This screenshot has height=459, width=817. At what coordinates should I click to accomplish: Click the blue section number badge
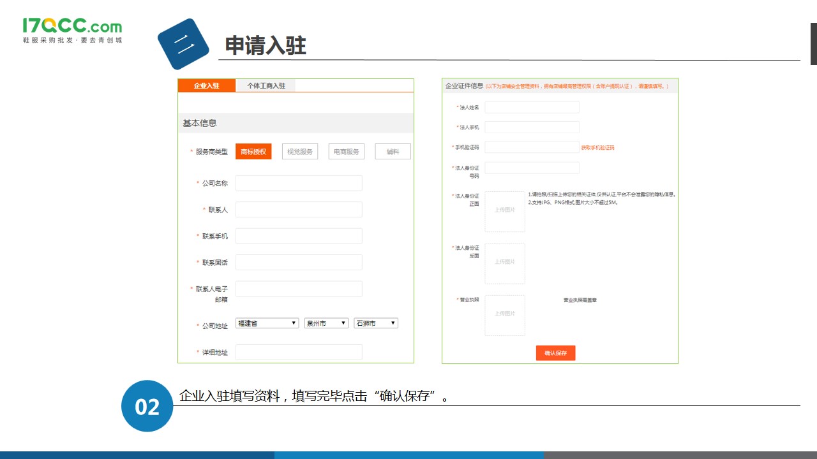183,44
